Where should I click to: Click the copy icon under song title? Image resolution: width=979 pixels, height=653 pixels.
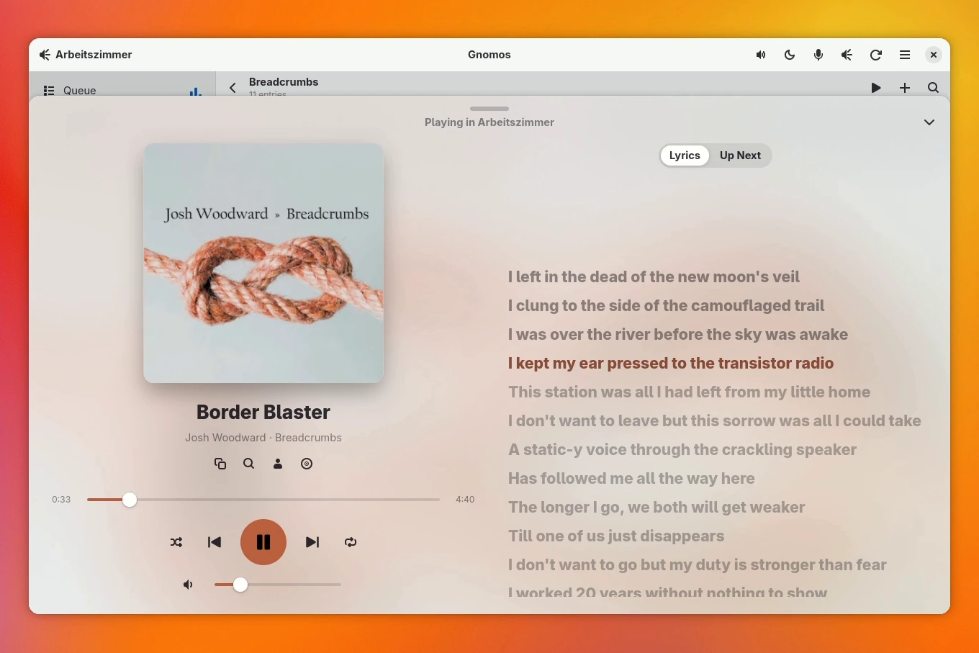coord(220,464)
